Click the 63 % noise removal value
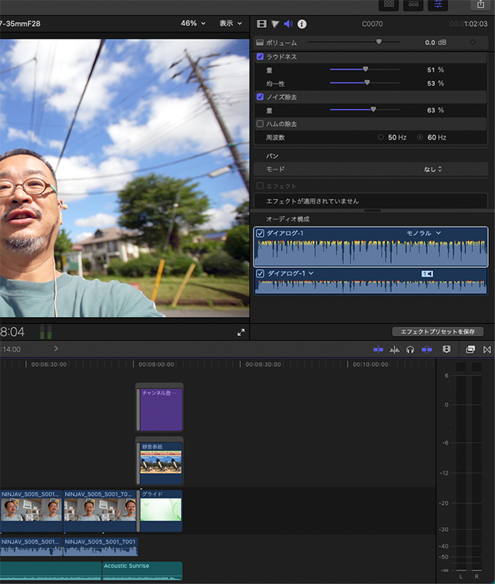Viewport: 495px width, 584px height. click(435, 110)
